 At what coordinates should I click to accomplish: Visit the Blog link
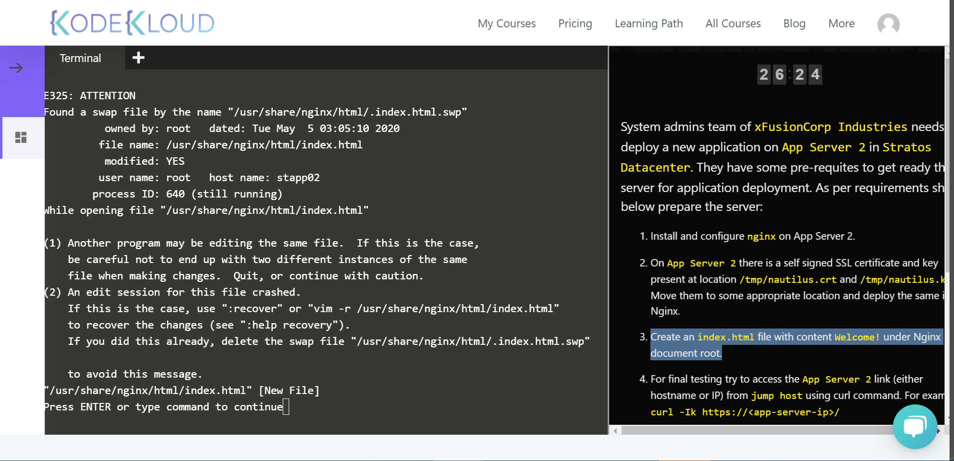(794, 23)
